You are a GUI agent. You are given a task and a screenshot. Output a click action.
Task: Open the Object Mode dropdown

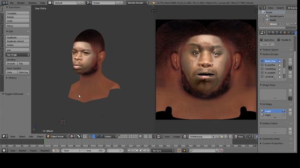click(x=57, y=137)
